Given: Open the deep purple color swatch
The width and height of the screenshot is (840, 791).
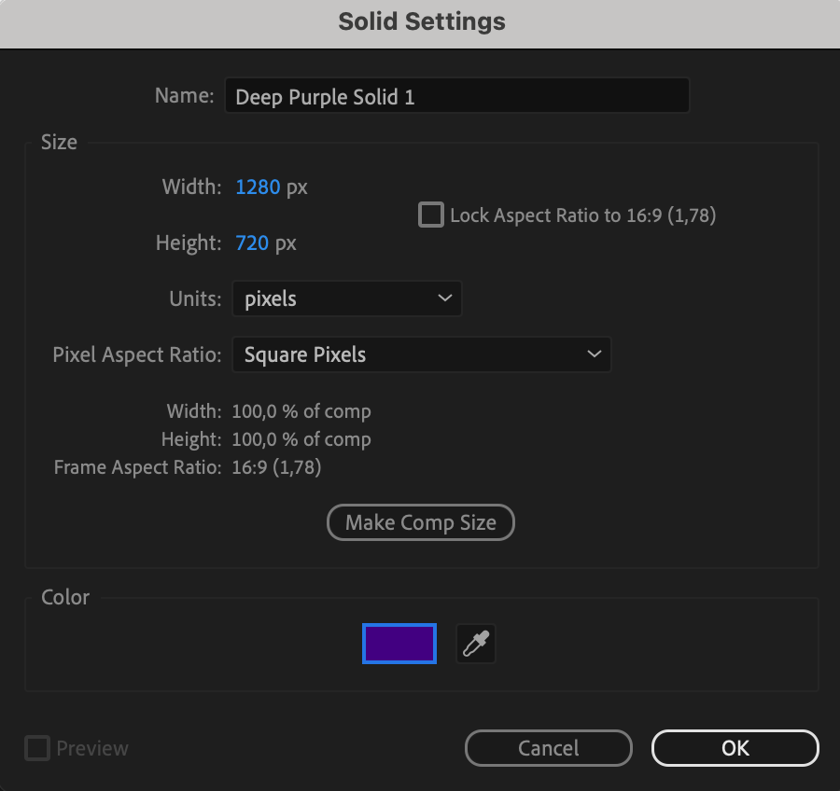Looking at the screenshot, I should click(x=399, y=644).
